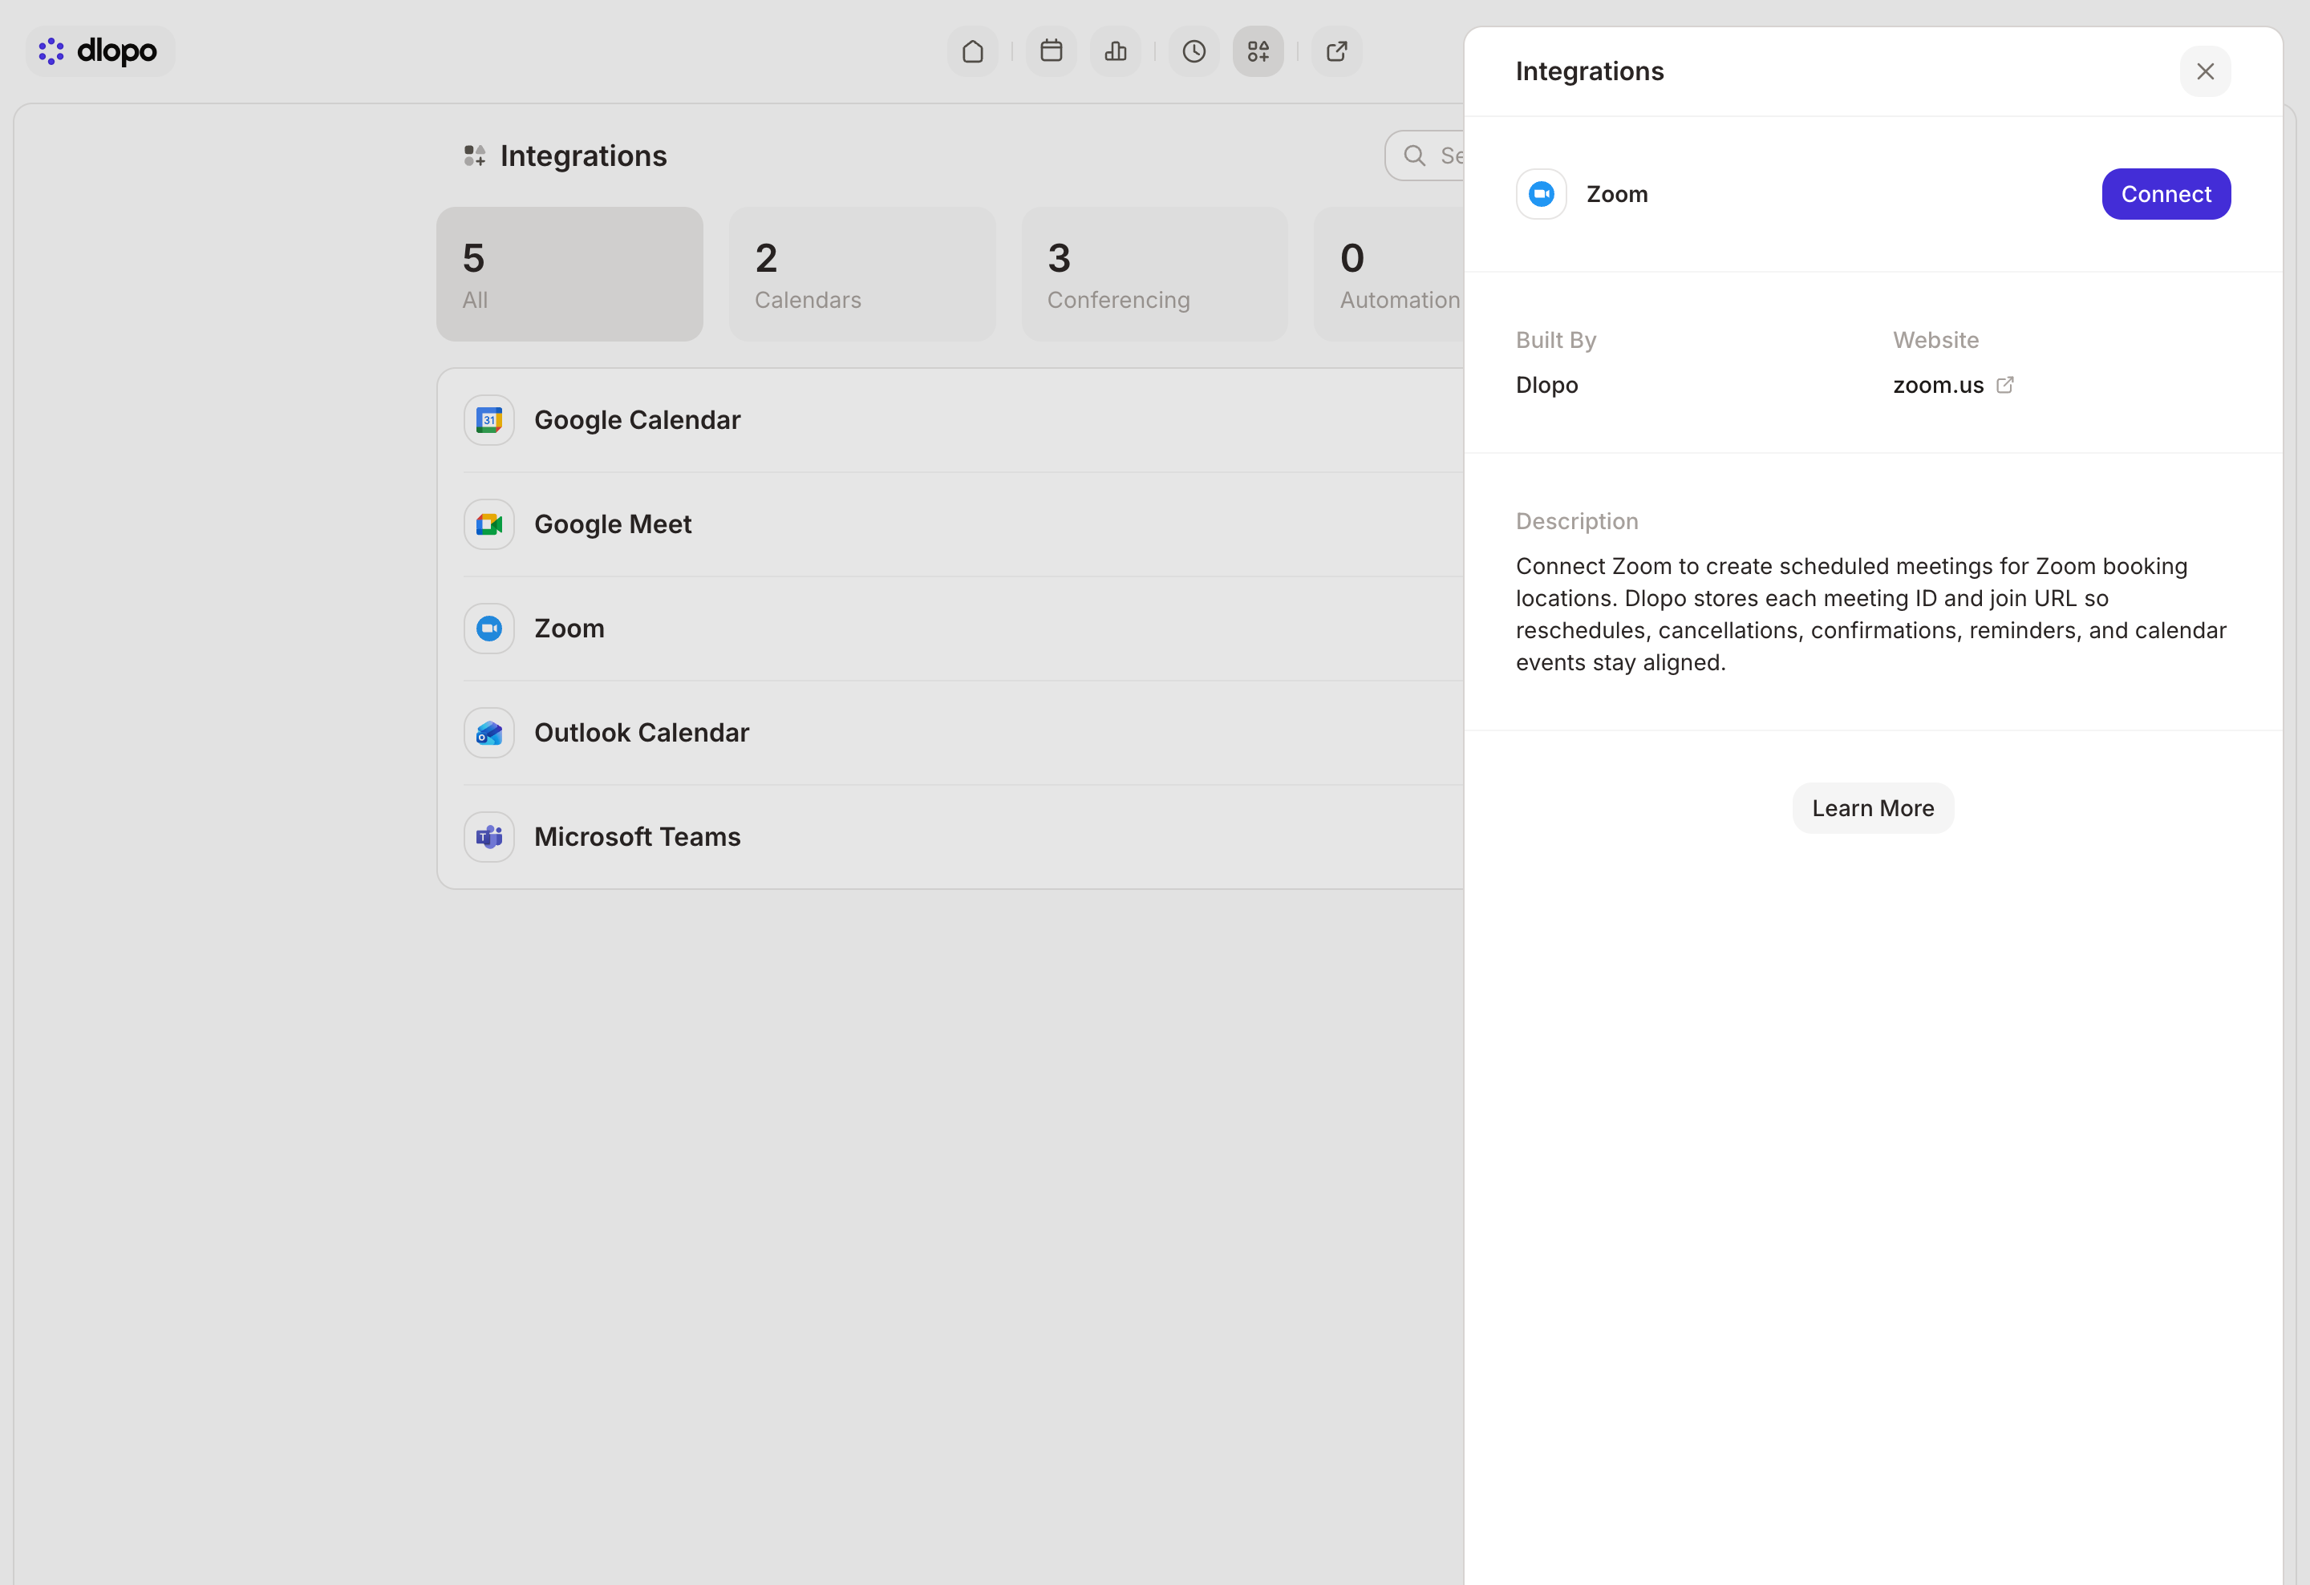
Task: Click the search magnifier icon
Action: click(1413, 156)
